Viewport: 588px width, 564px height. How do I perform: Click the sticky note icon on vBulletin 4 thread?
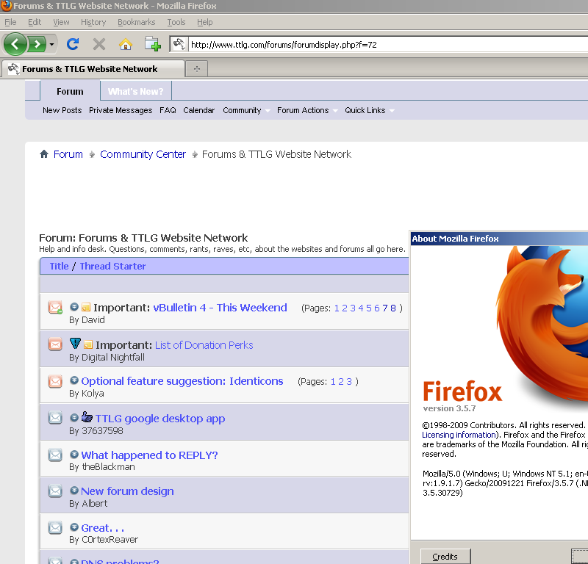tap(86, 307)
